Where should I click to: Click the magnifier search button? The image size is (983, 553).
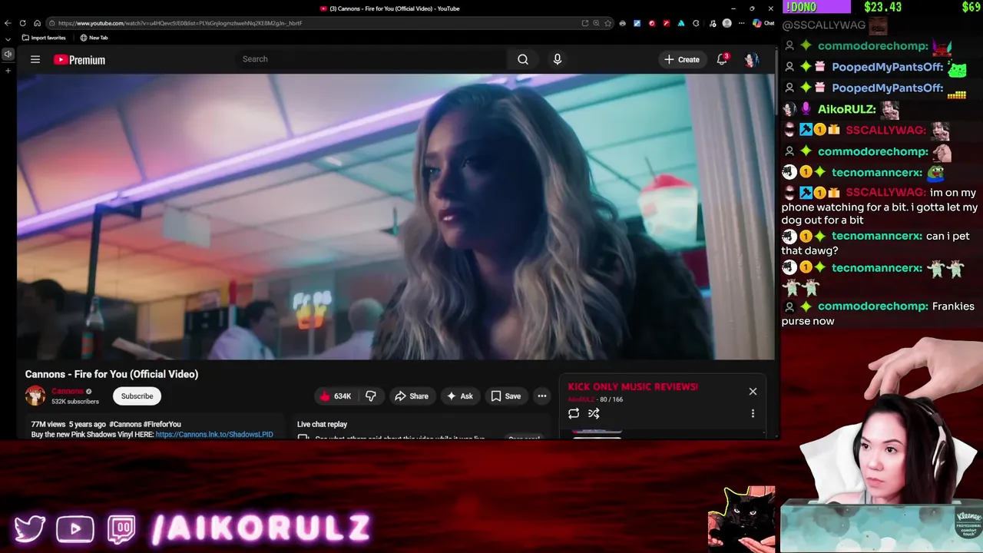523,59
